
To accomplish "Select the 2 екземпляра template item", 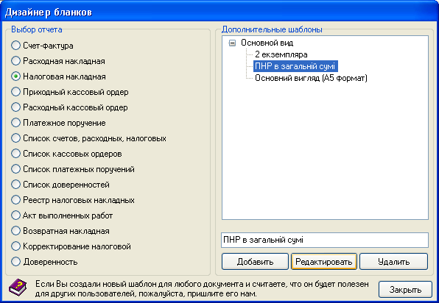I will [281, 54].
